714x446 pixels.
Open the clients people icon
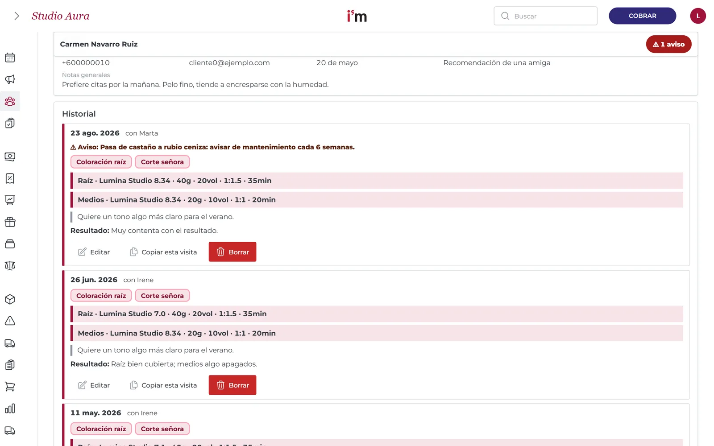pos(10,101)
